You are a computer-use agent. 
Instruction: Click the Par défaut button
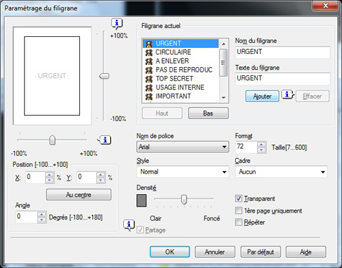point(261,252)
